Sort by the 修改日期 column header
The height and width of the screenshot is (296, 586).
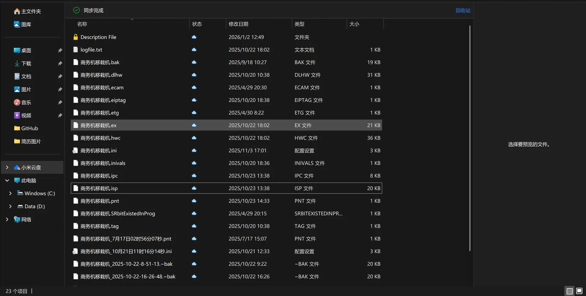(x=259, y=24)
